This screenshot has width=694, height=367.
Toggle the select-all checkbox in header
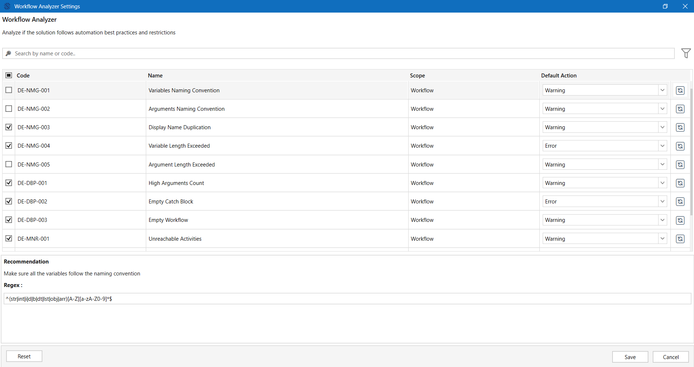click(9, 75)
